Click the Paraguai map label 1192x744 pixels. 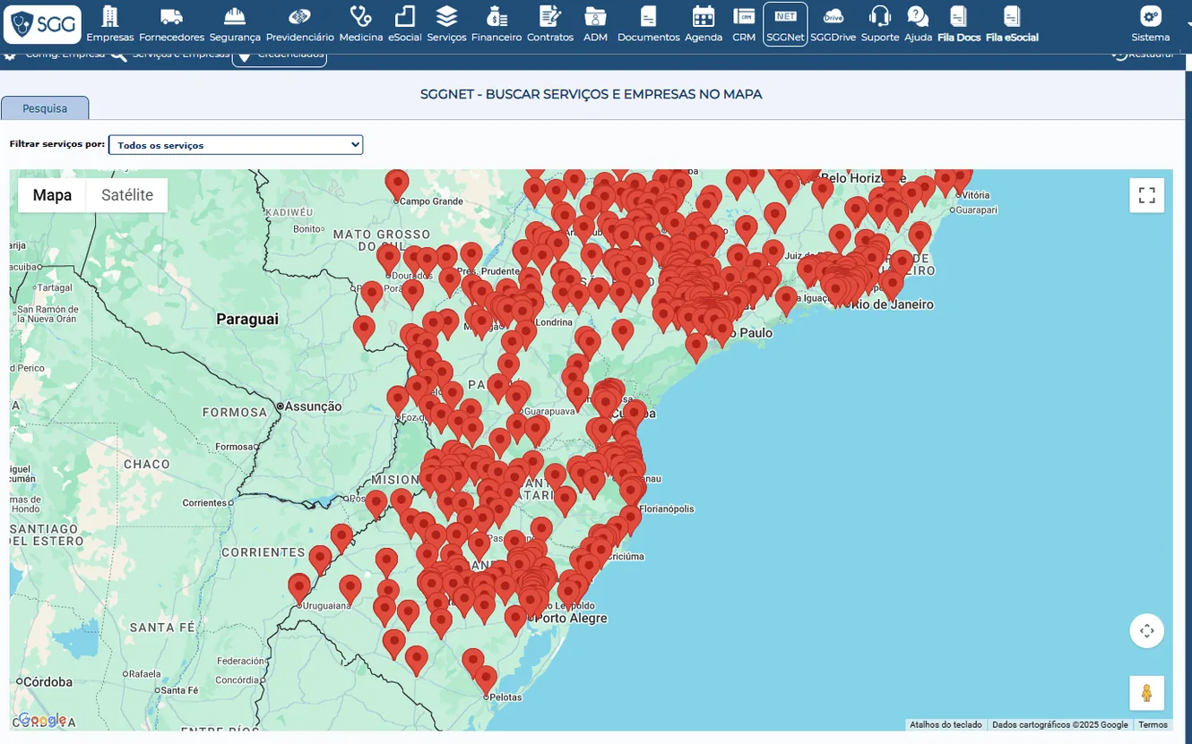click(247, 319)
